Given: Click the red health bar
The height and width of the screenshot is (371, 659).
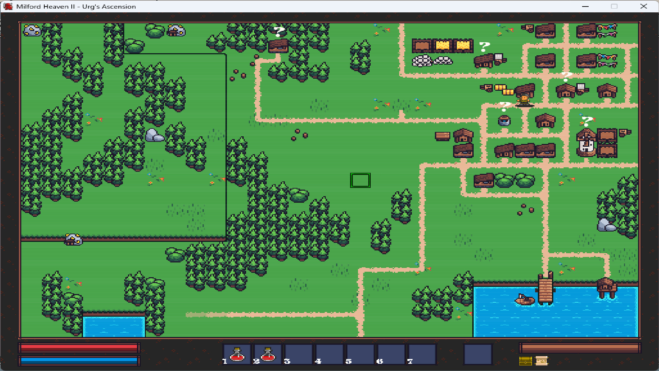Looking at the screenshot, I should click(79, 348).
